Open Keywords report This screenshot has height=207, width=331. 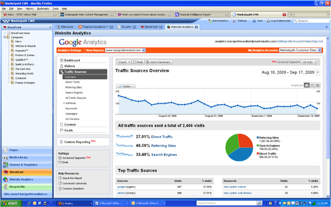click(71, 109)
